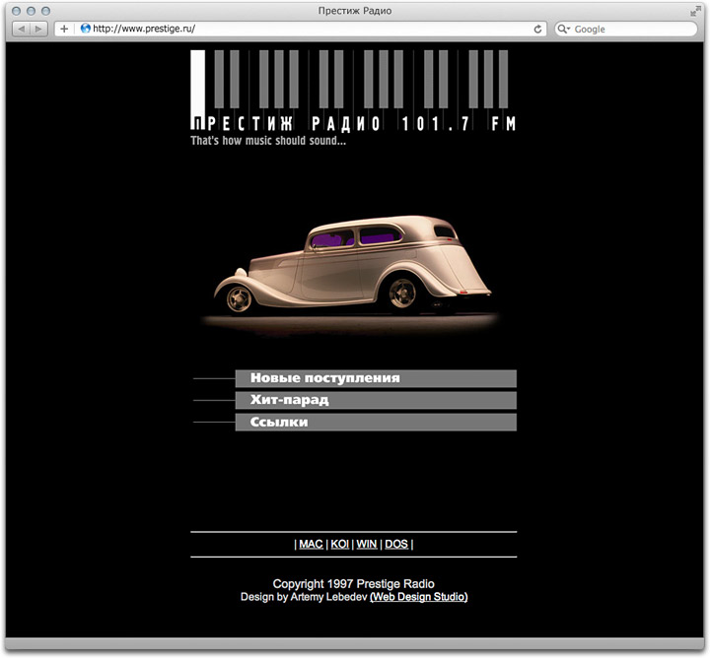Click the browser Forward arrow button
This screenshot has height=658, width=710.
[x=38, y=30]
